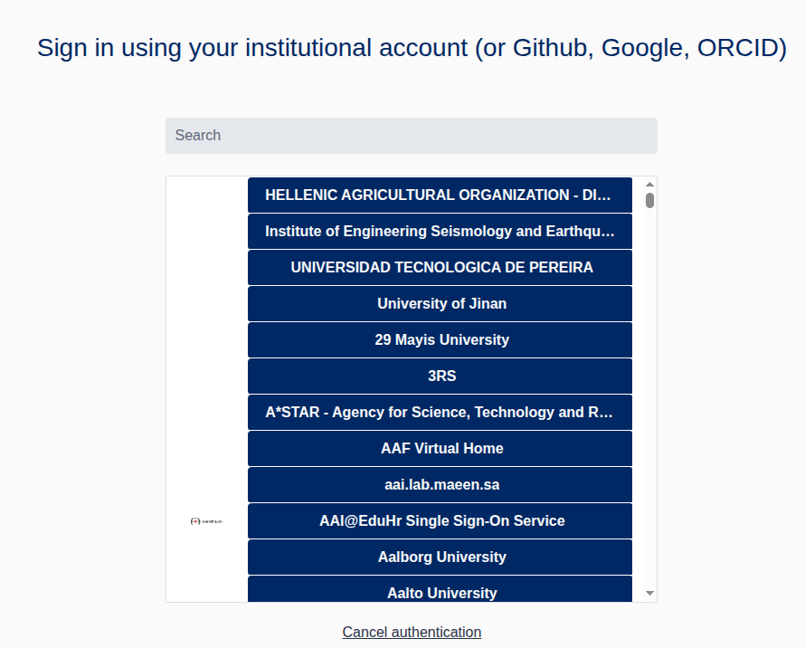Image resolution: width=805 pixels, height=648 pixels.
Task: Click the scrollbar down arrow
Action: pos(649,593)
